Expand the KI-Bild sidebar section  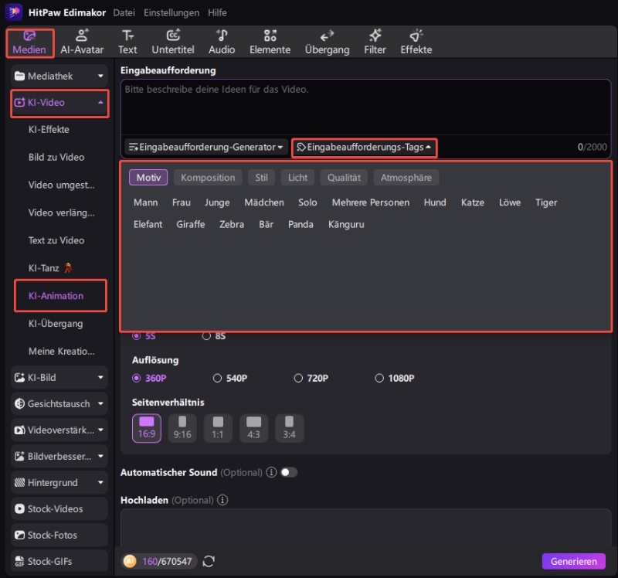[x=59, y=378]
